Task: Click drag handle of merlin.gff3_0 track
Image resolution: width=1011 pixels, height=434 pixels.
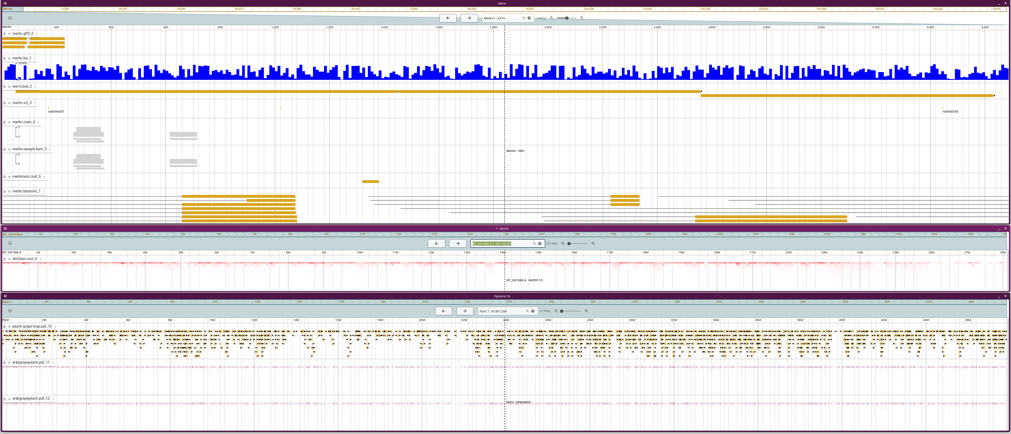Action: [5, 34]
